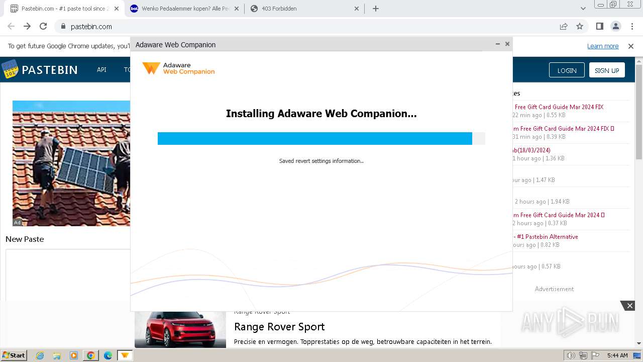The height and width of the screenshot is (362, 643).
Task: Open the solar panel ad image
Action: (71, 163)
